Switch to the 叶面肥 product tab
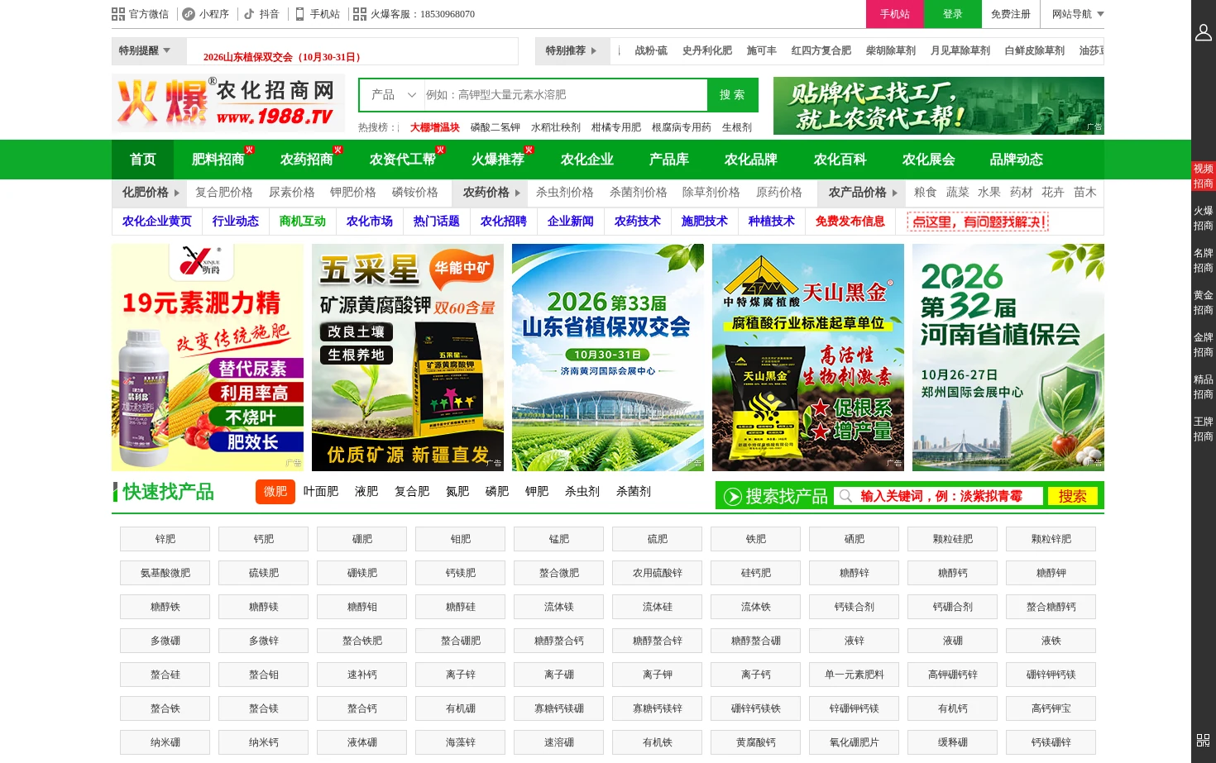This screenshot has width=1216, height=763. (321, 492)
